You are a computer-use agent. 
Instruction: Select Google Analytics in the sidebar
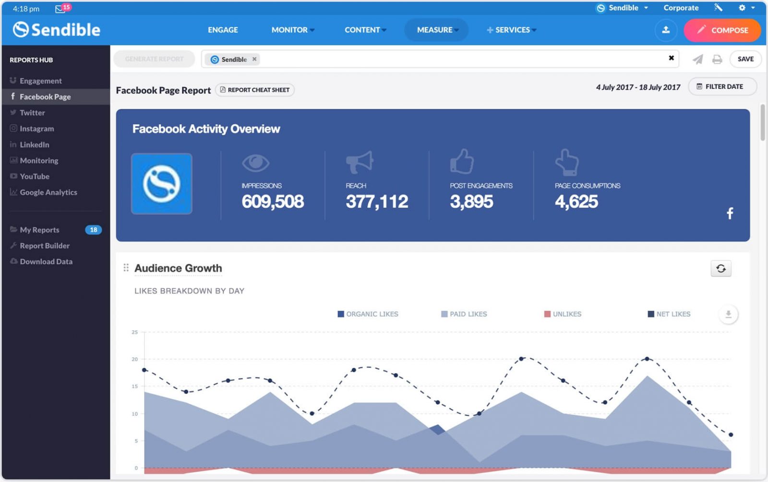coord(48,192)
